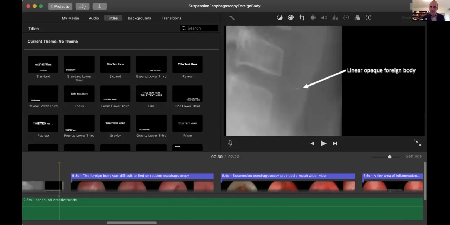This screenshot has width=450, height=225.
Task: Open the timeline Settings popover
Action: click(x=413, y=156)
